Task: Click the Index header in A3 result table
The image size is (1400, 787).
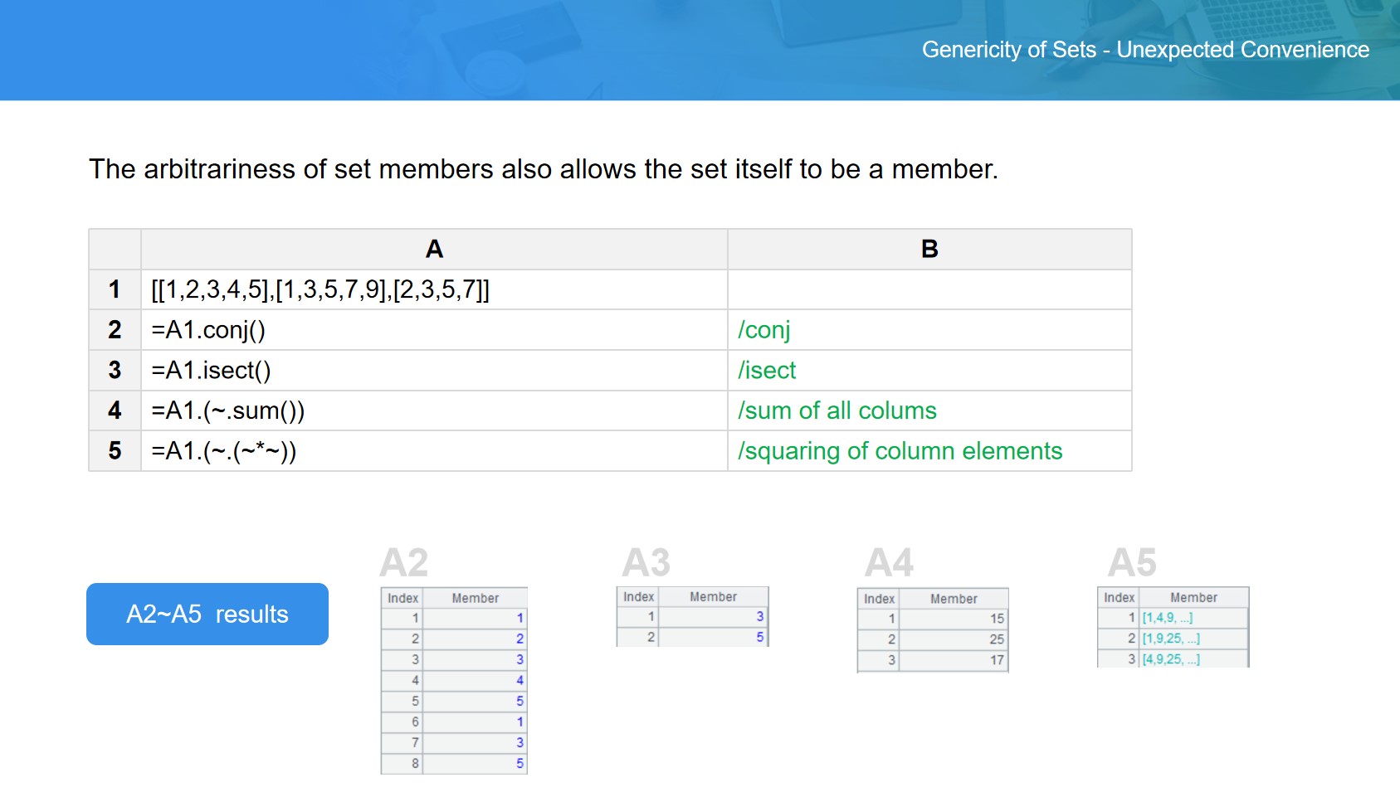Action: [x=638, y=596]
